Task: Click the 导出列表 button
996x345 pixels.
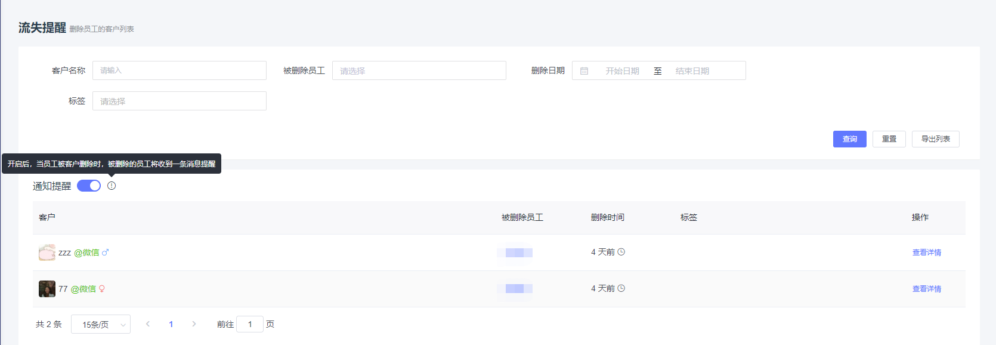Action: [935, 139]
